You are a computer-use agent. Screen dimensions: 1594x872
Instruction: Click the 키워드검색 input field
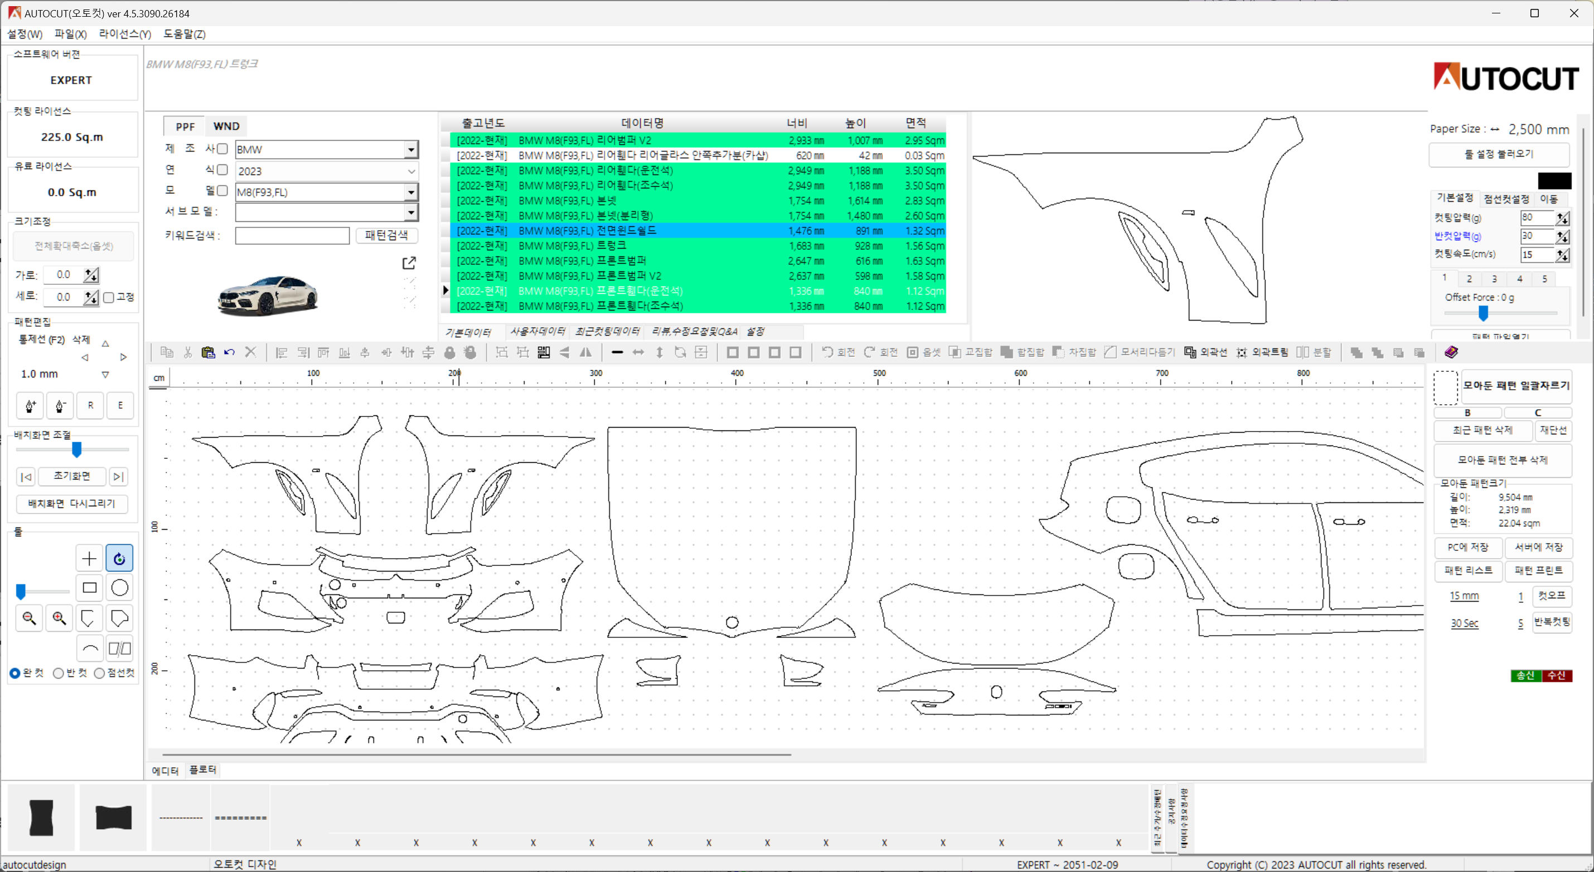tap(292, 236)
